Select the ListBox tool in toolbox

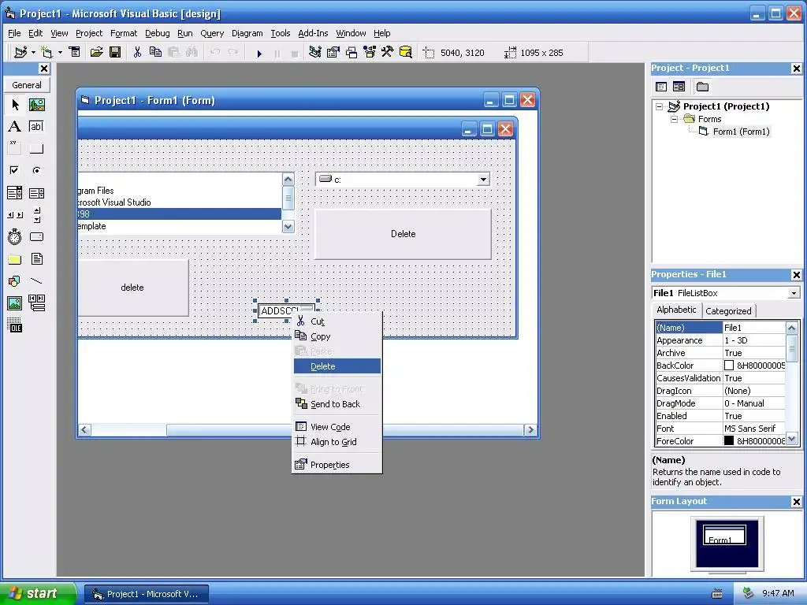tap(36, 193)
